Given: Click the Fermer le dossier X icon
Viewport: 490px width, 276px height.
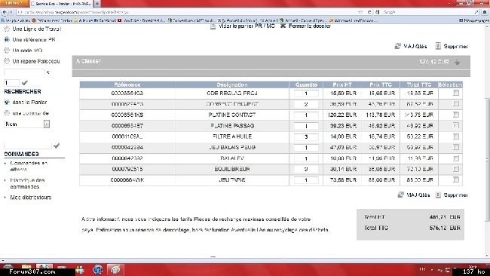Looking at the screenshot, I should click(x=283, y=26).
